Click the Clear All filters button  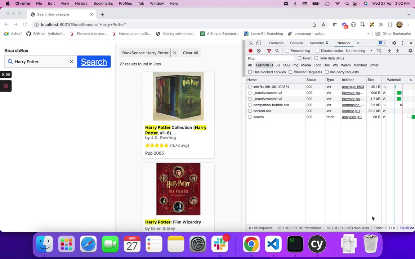(191, 53)
